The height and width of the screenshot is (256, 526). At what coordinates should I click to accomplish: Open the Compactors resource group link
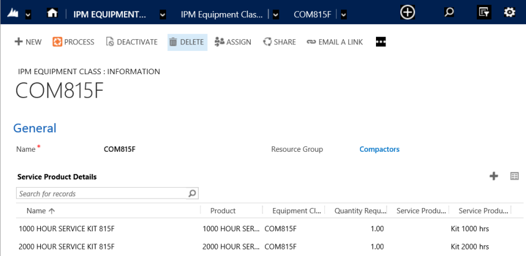(380, 149)
